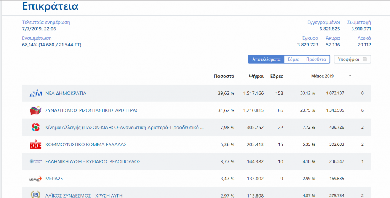Open the Μάιος 2019 comparison dropdown arrow
Image resolution: width=390 pixels, height=198 pixels.
coord(350,76)
